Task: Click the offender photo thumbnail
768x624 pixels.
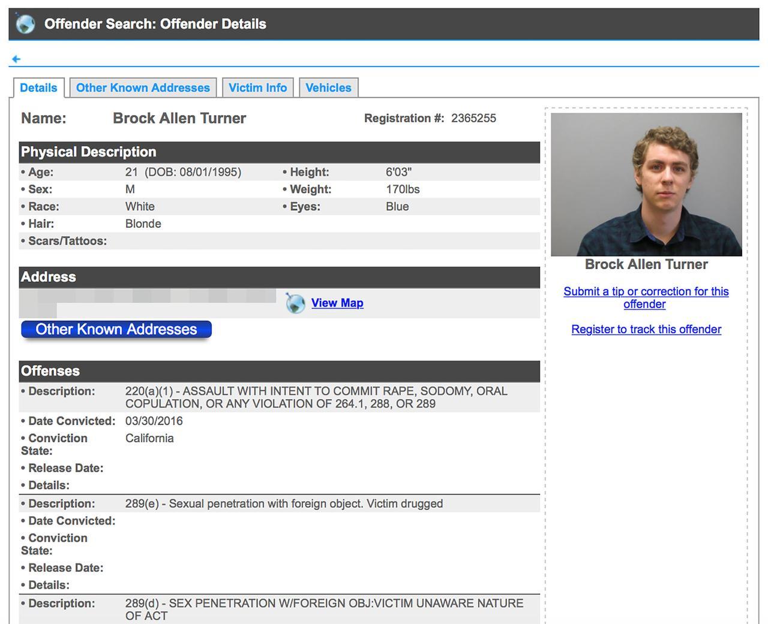Action: [646, 185]
